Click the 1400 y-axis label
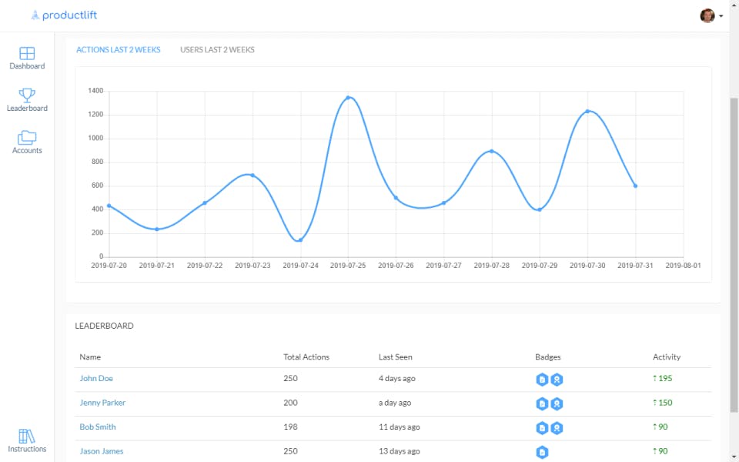Image resolution: width=739 pixels, height=462 pixels. (95, 91)
